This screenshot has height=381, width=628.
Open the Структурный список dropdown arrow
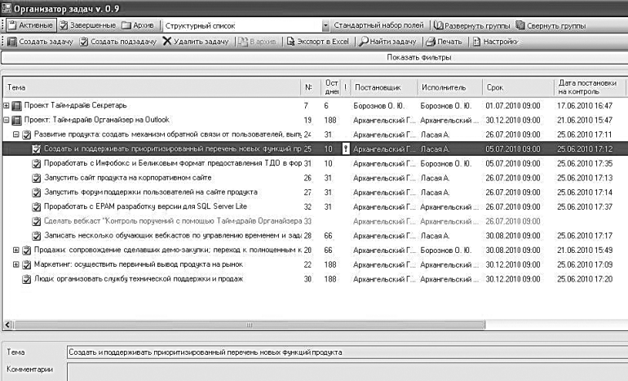(x=325, y=25)
